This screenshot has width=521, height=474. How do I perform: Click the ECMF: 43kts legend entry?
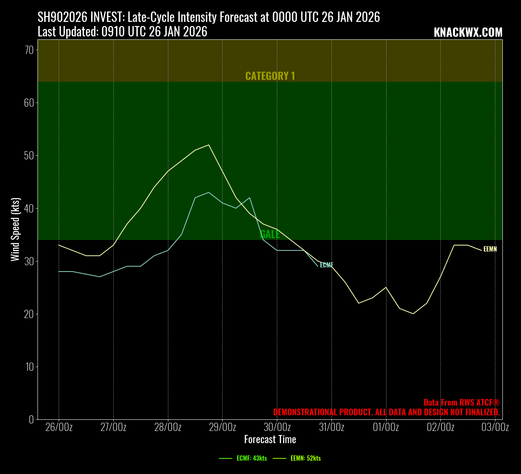click(x=252, y=458)
